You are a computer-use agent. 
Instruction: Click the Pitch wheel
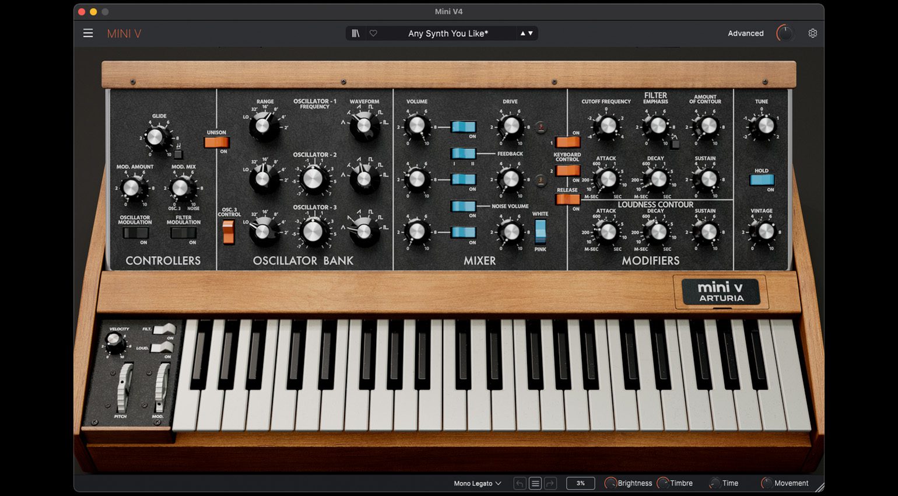[x=124, y=387]
